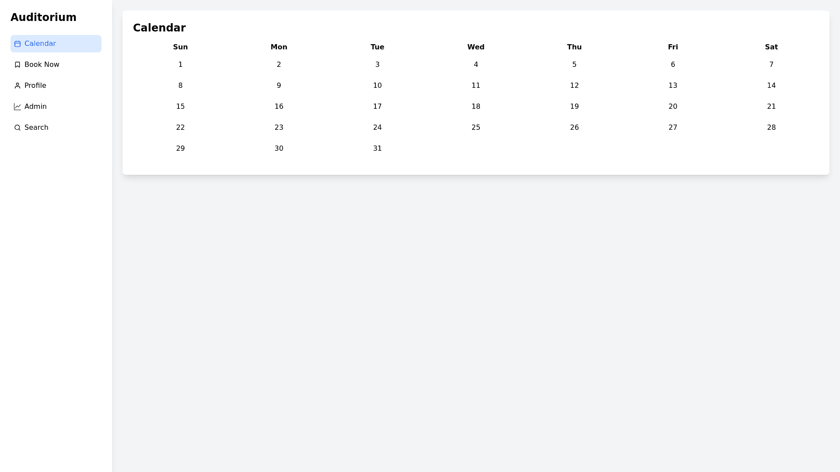Click the magnifying glass Search icon

[x=17, y=128]
